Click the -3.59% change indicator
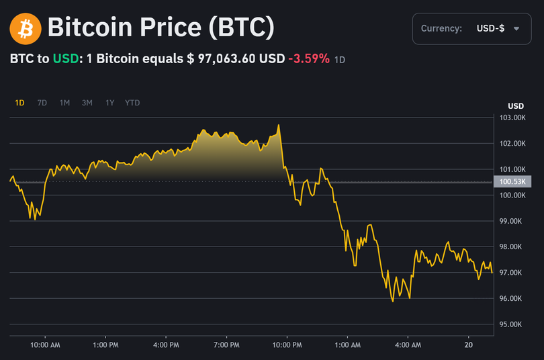This screenshot has height=360, width=544. click(309, 58)
